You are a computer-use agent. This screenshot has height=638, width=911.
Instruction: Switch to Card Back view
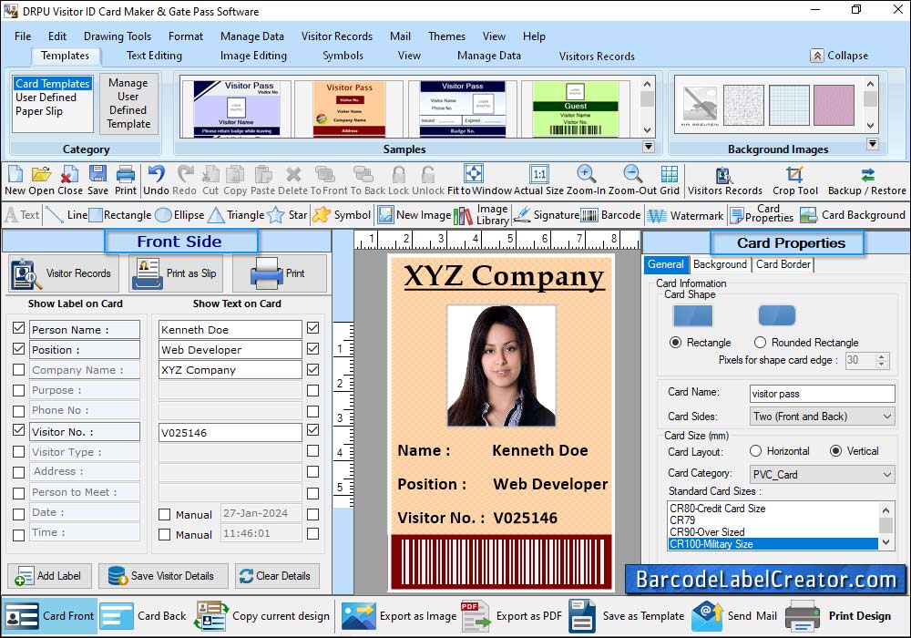(x=144, y=616)
